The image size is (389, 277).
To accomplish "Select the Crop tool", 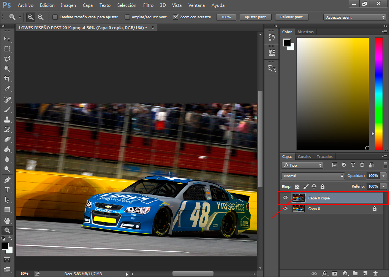I will 7,79.
